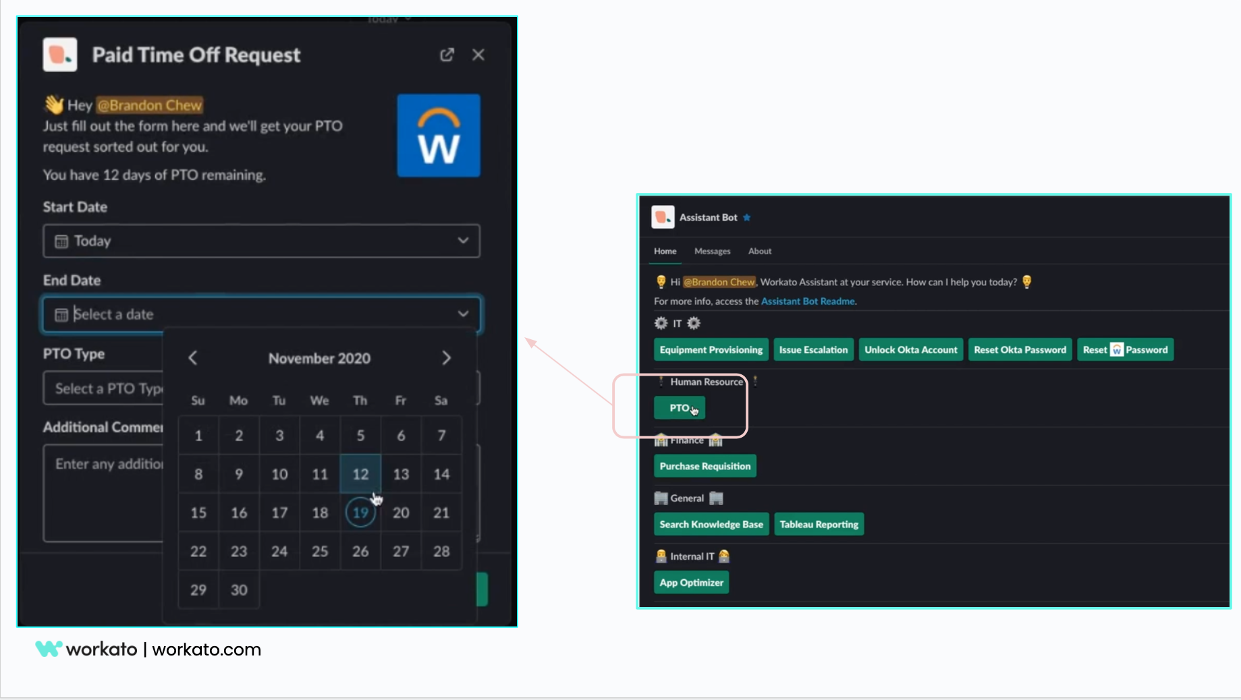This screenshot has height=700, width=1241.
Task: Pick November 1 in the calendar
Action: tap(198, 436)
